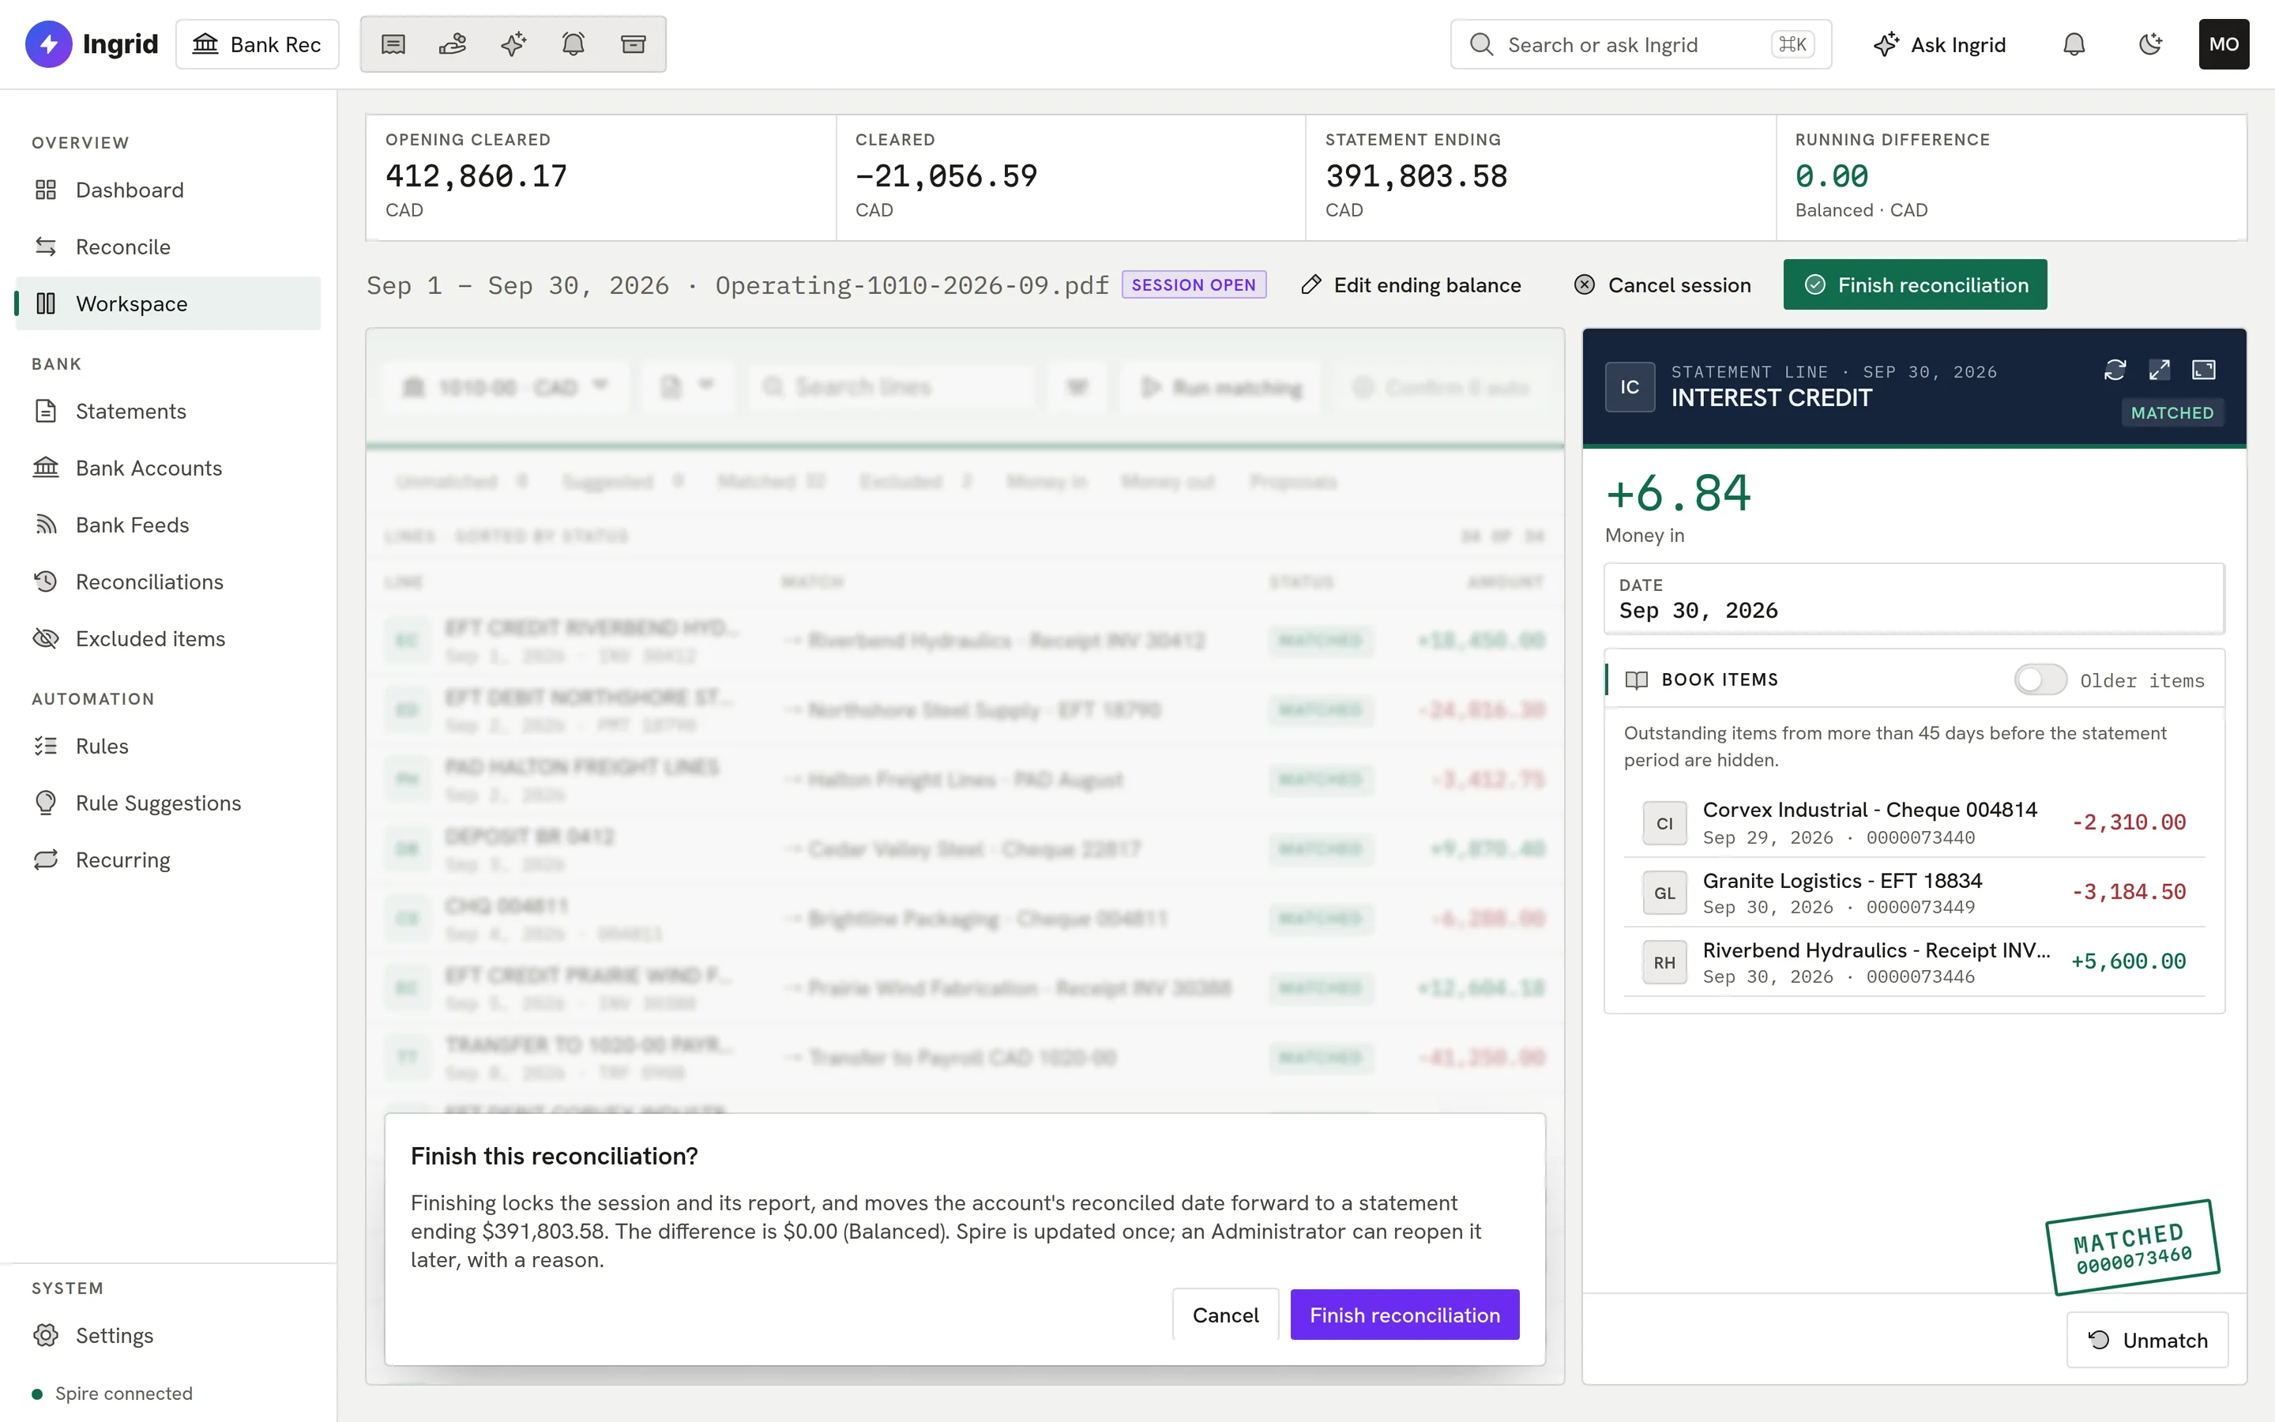Click the RH avatar for Riverbend Hydraulics
The width and height of the screenshot is (2275, 1422).
point(1664,962)
